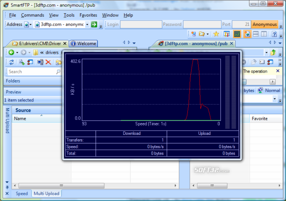
Task: Switch to Speed bottom tab
Action: coord(22,194)
